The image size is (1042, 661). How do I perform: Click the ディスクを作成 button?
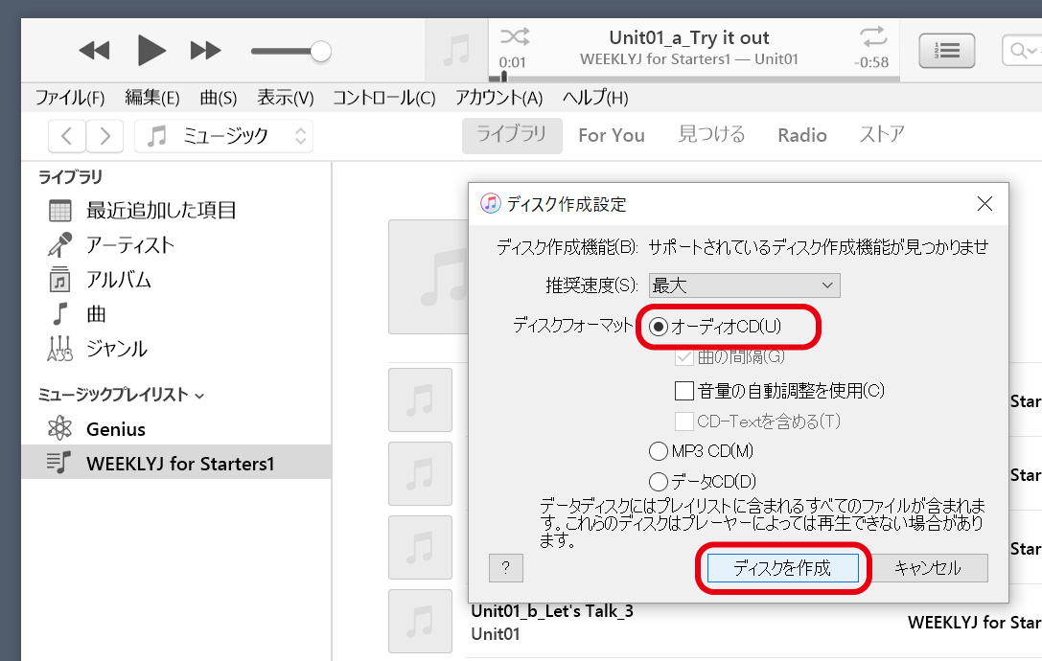coord(783,568)
